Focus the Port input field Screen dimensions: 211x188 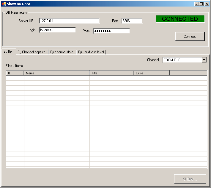click(132, 21)
